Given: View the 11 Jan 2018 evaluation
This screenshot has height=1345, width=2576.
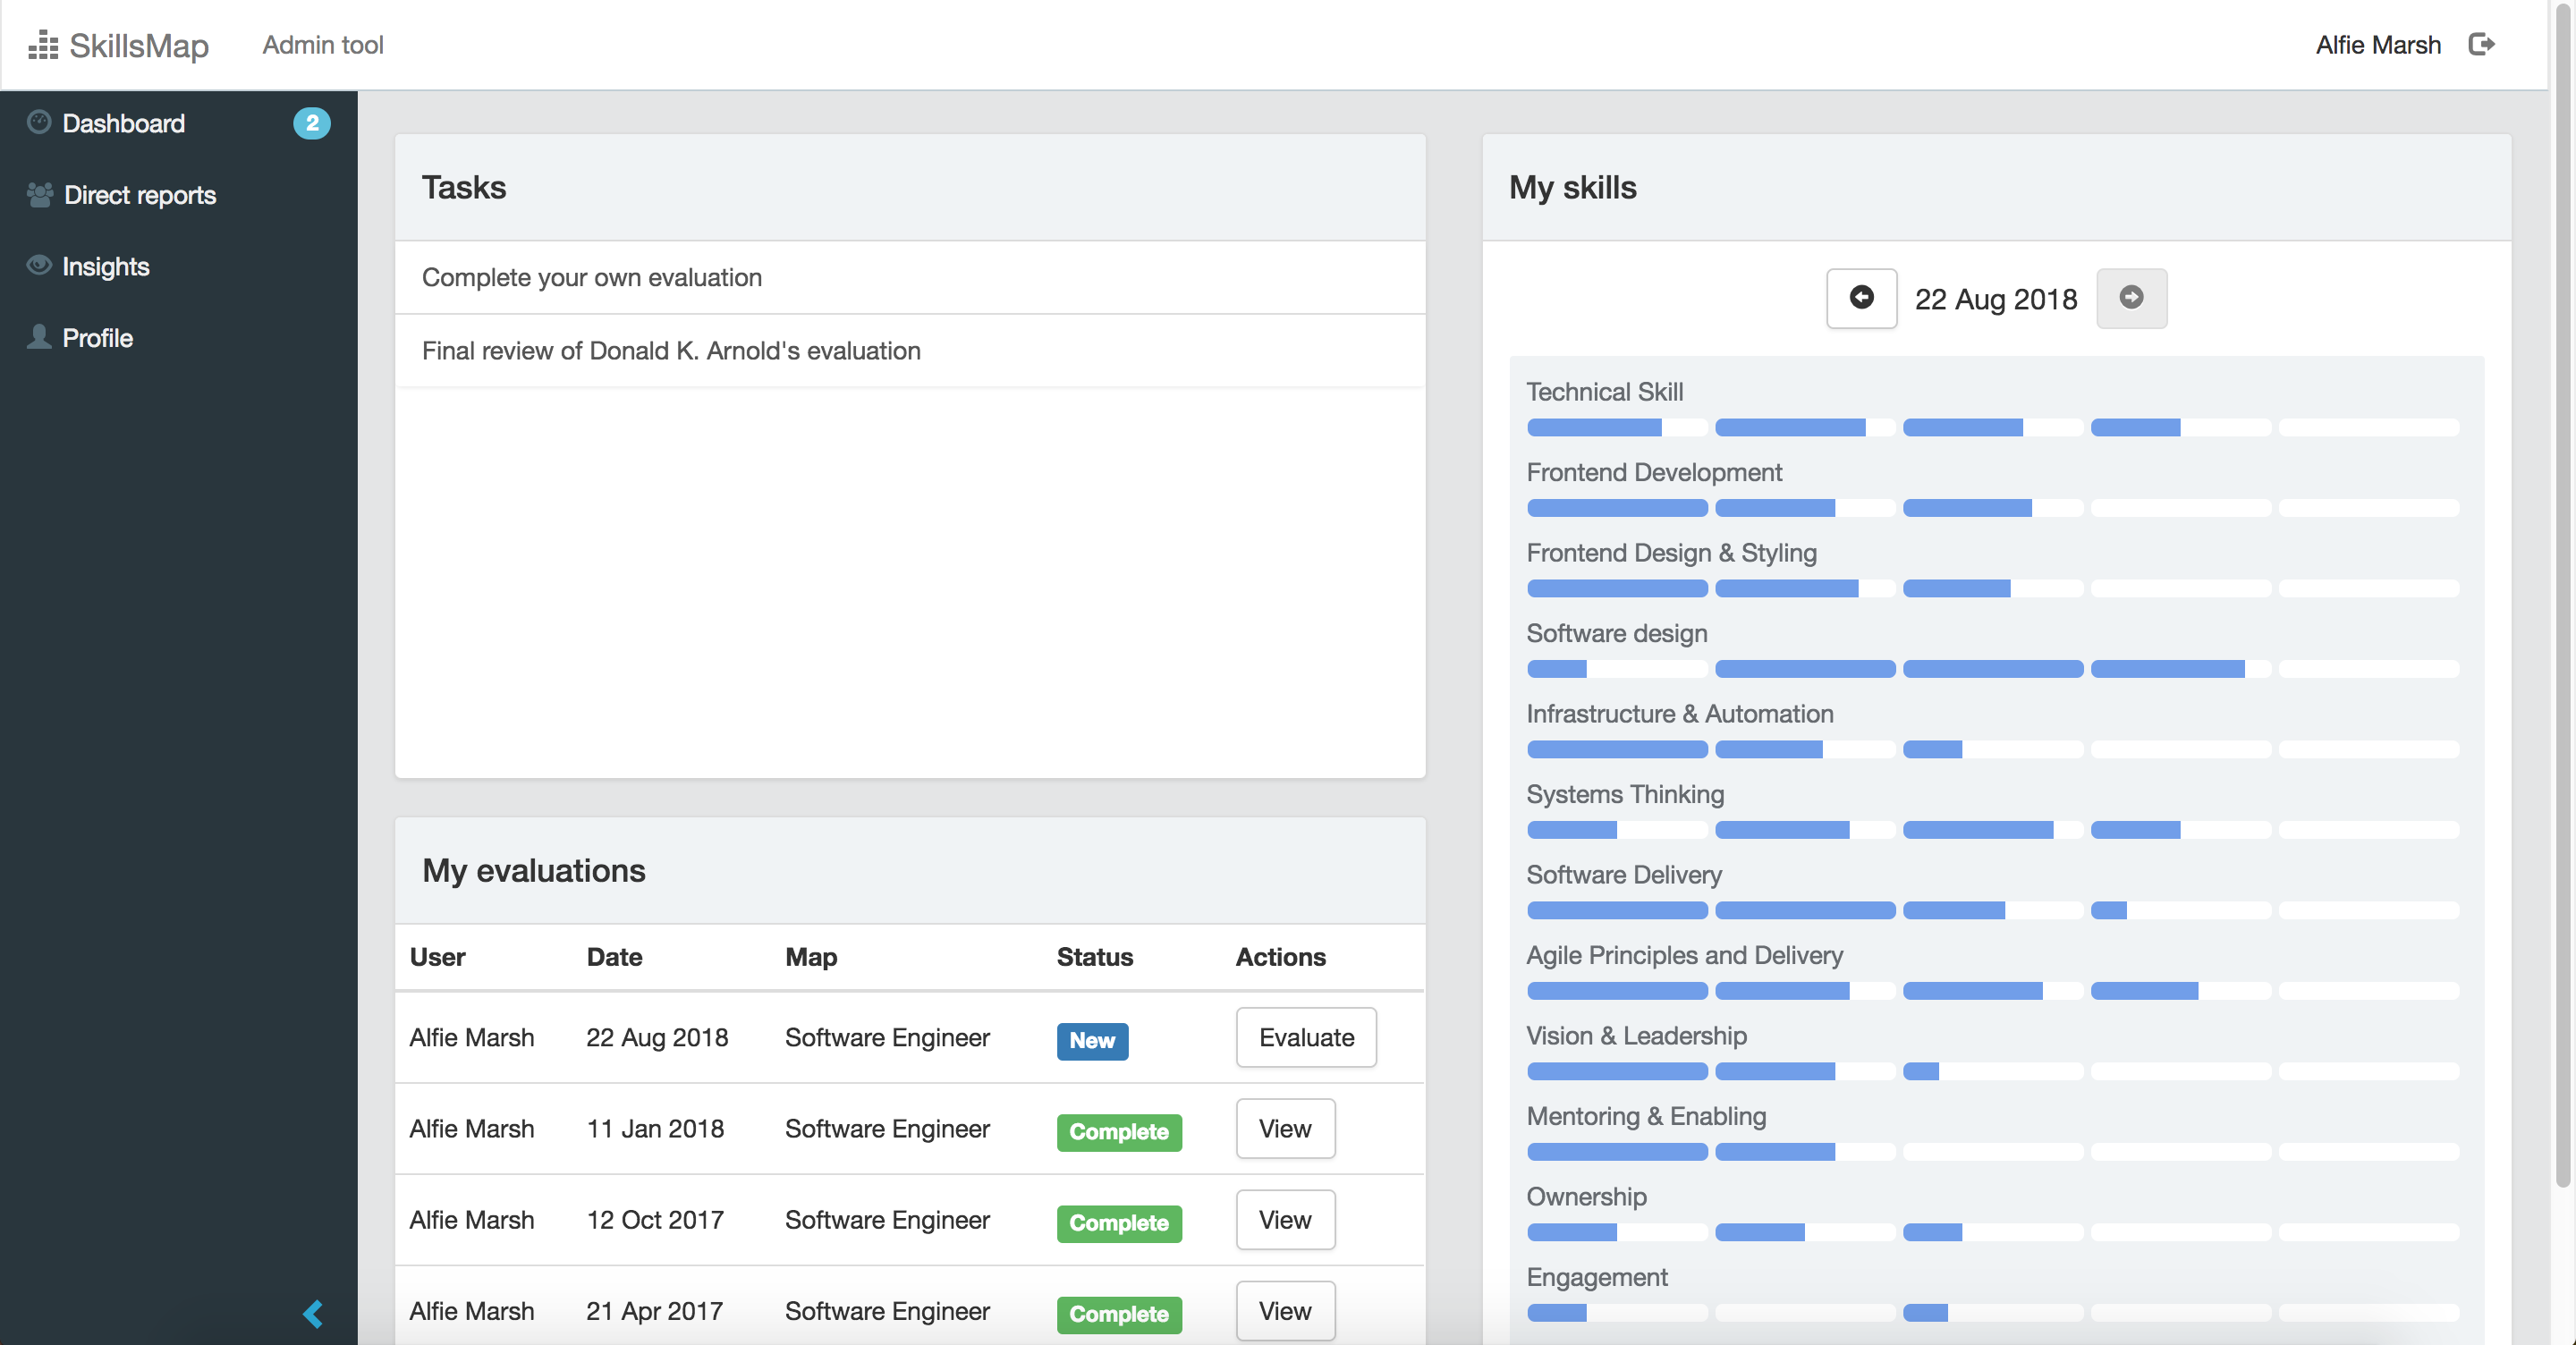Looking at the screenshot, I should [1284, 1128].
